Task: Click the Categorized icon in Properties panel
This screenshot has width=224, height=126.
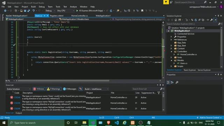Action: pos(168,82)
